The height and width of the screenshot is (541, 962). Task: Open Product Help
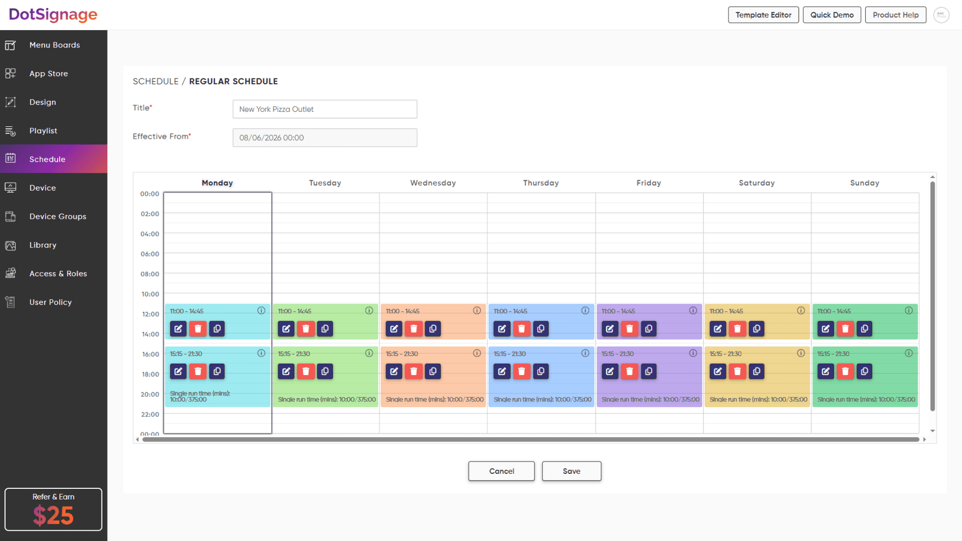click(x=895, y=15)
